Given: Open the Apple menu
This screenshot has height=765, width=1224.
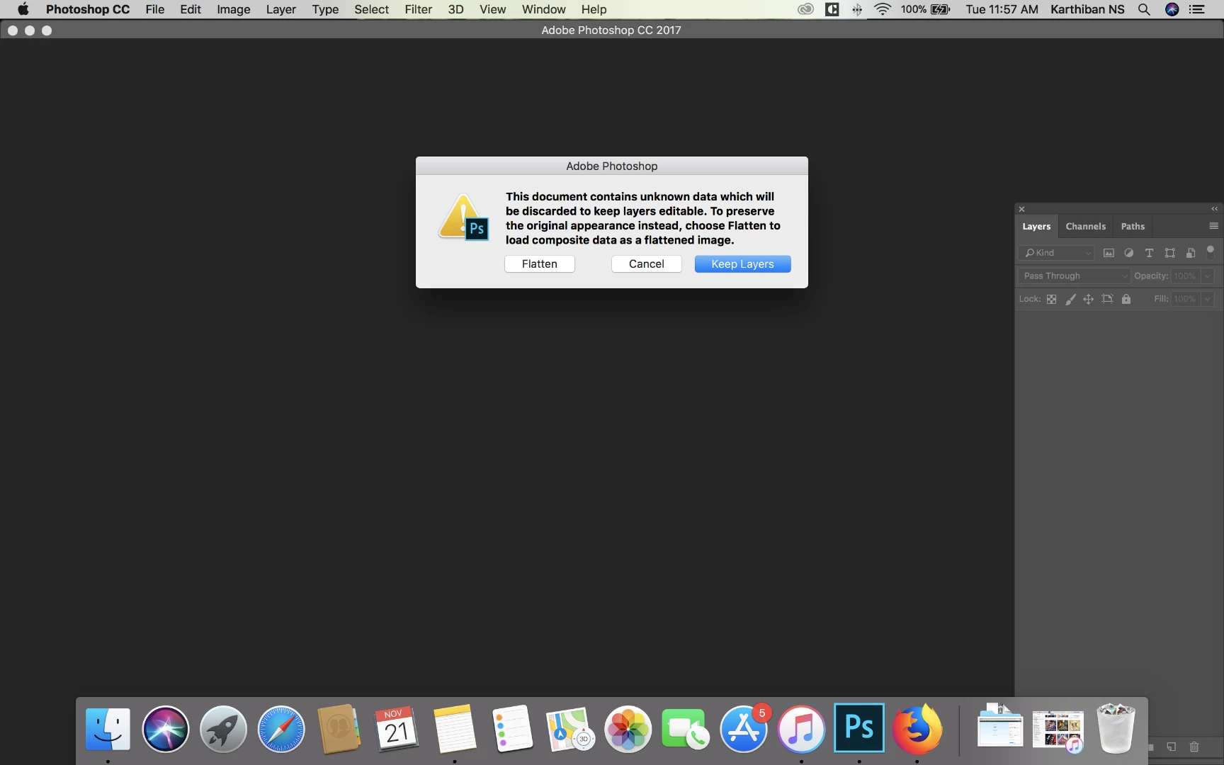Looking at the screenshot, I should click(23, 9).
